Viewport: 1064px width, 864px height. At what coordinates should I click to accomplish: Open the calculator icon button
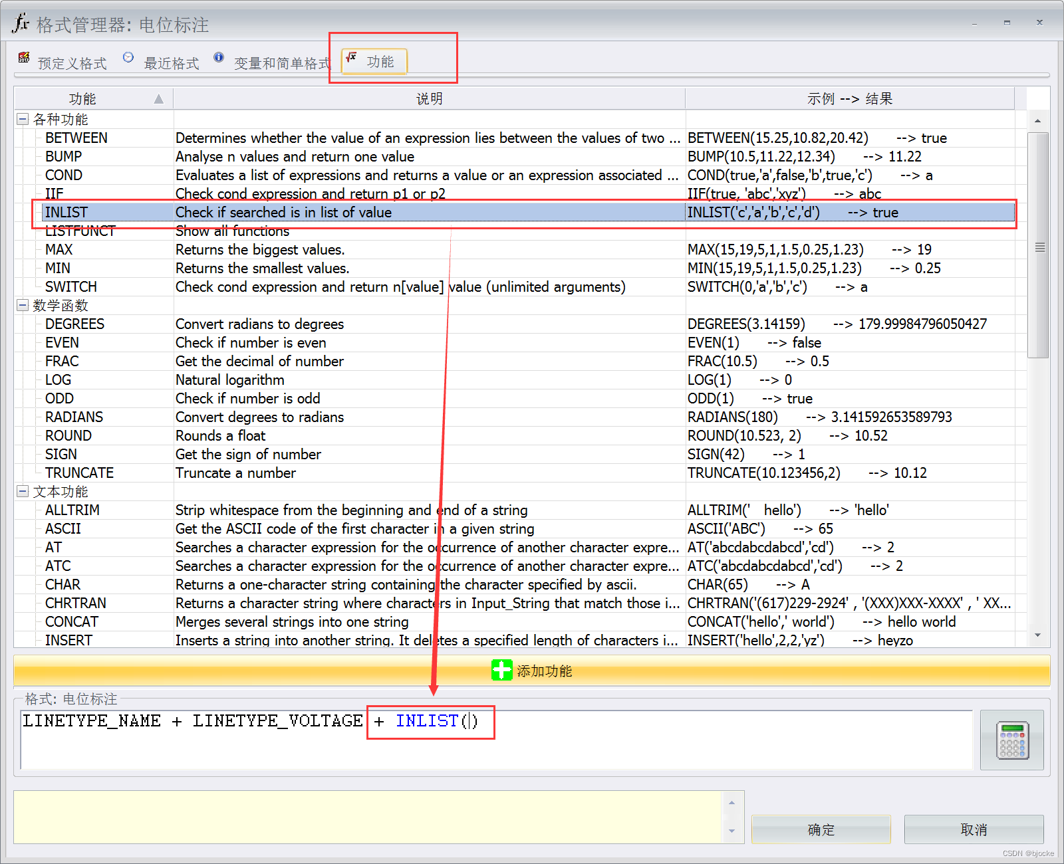[x=1012, y=740]
